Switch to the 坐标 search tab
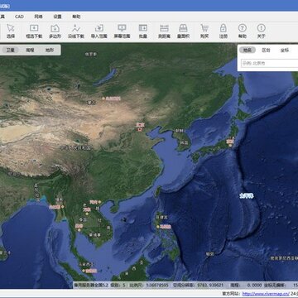298x298 pixels. (285, 50)
